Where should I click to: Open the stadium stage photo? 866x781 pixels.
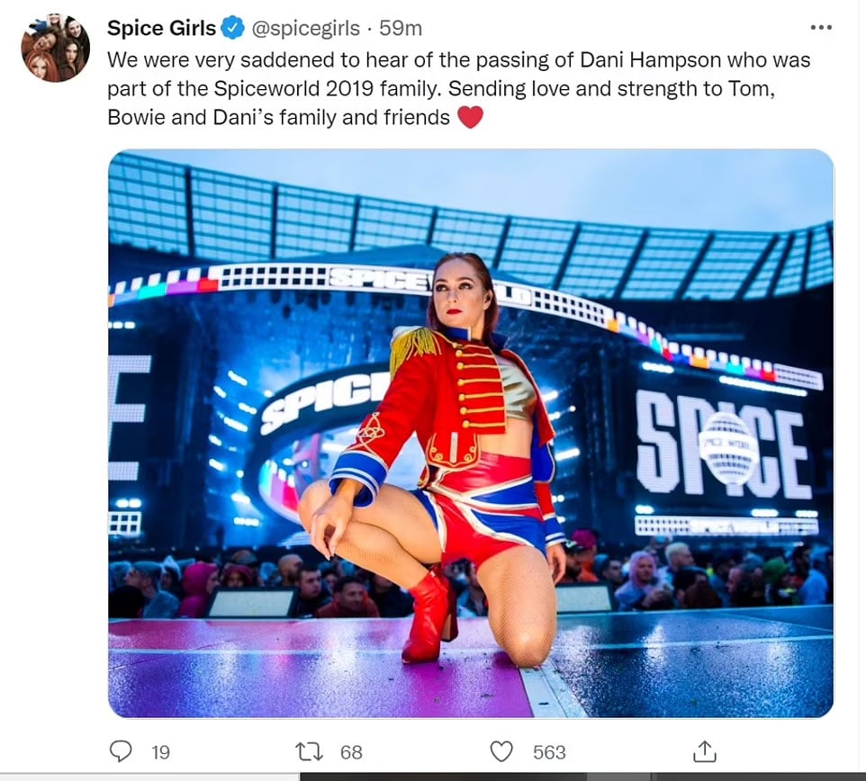(x=471, y=433)
